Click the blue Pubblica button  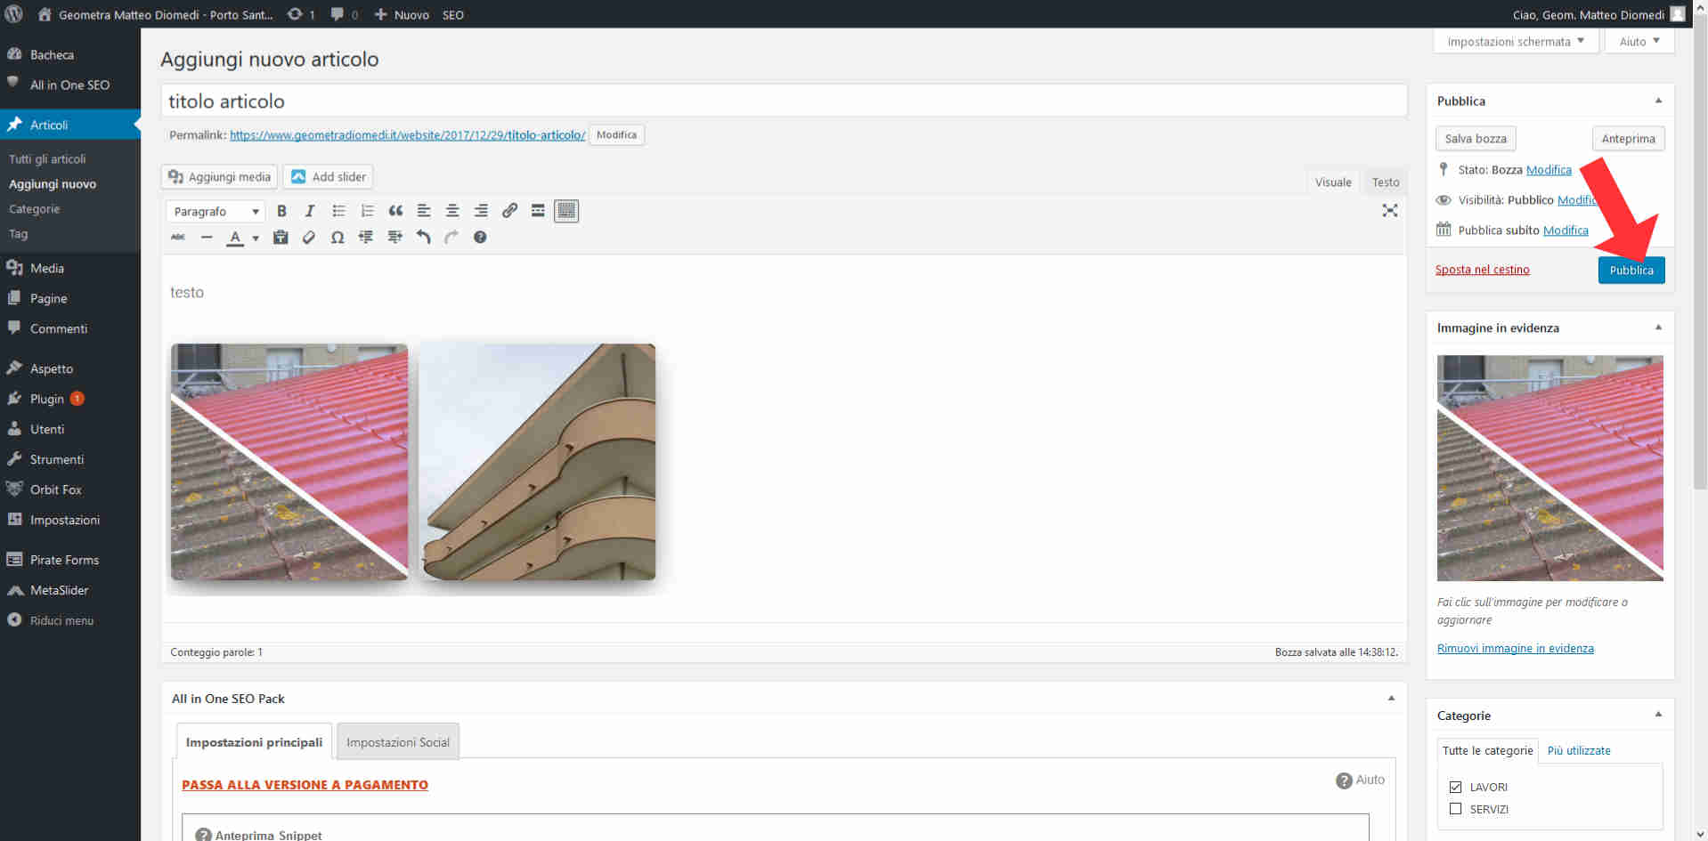point(1631,270)
